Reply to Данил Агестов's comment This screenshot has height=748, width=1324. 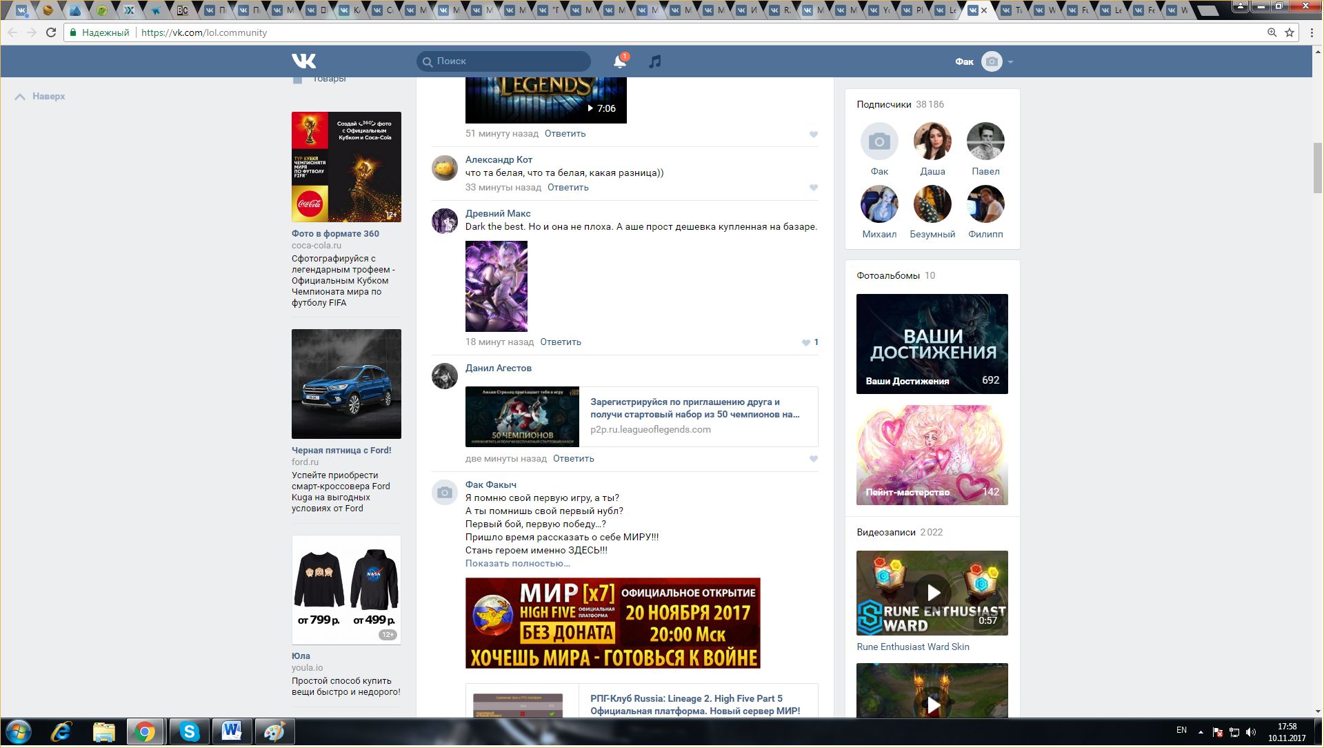[574, 459]
